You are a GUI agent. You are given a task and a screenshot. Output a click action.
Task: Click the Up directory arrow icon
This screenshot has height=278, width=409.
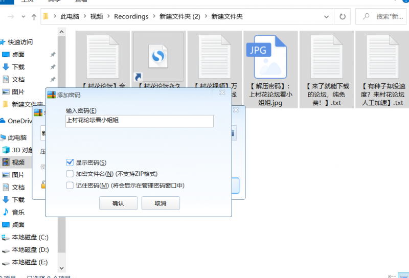34,17
